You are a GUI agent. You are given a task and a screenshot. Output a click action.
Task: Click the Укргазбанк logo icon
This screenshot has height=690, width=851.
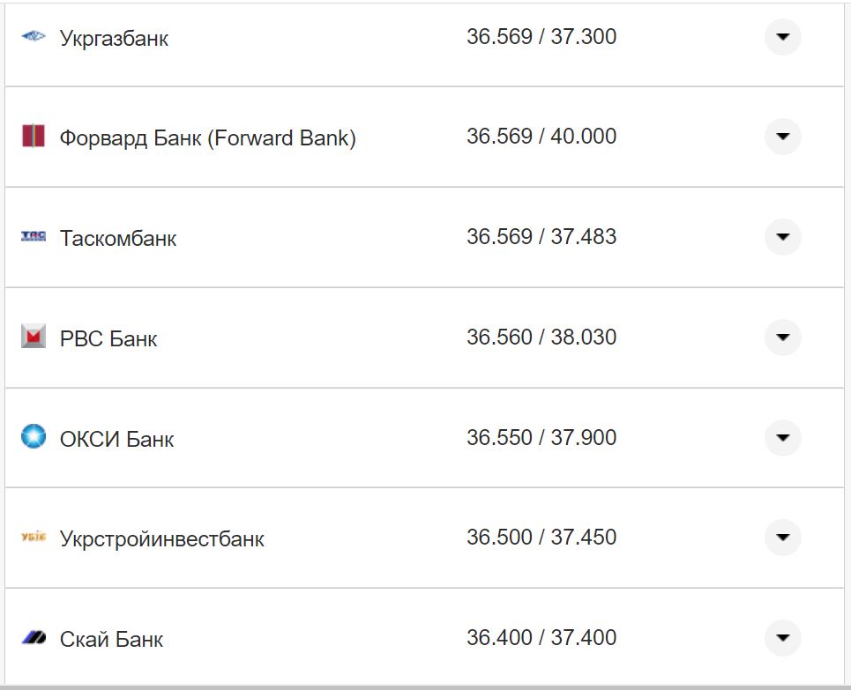[x=34, y=37]
